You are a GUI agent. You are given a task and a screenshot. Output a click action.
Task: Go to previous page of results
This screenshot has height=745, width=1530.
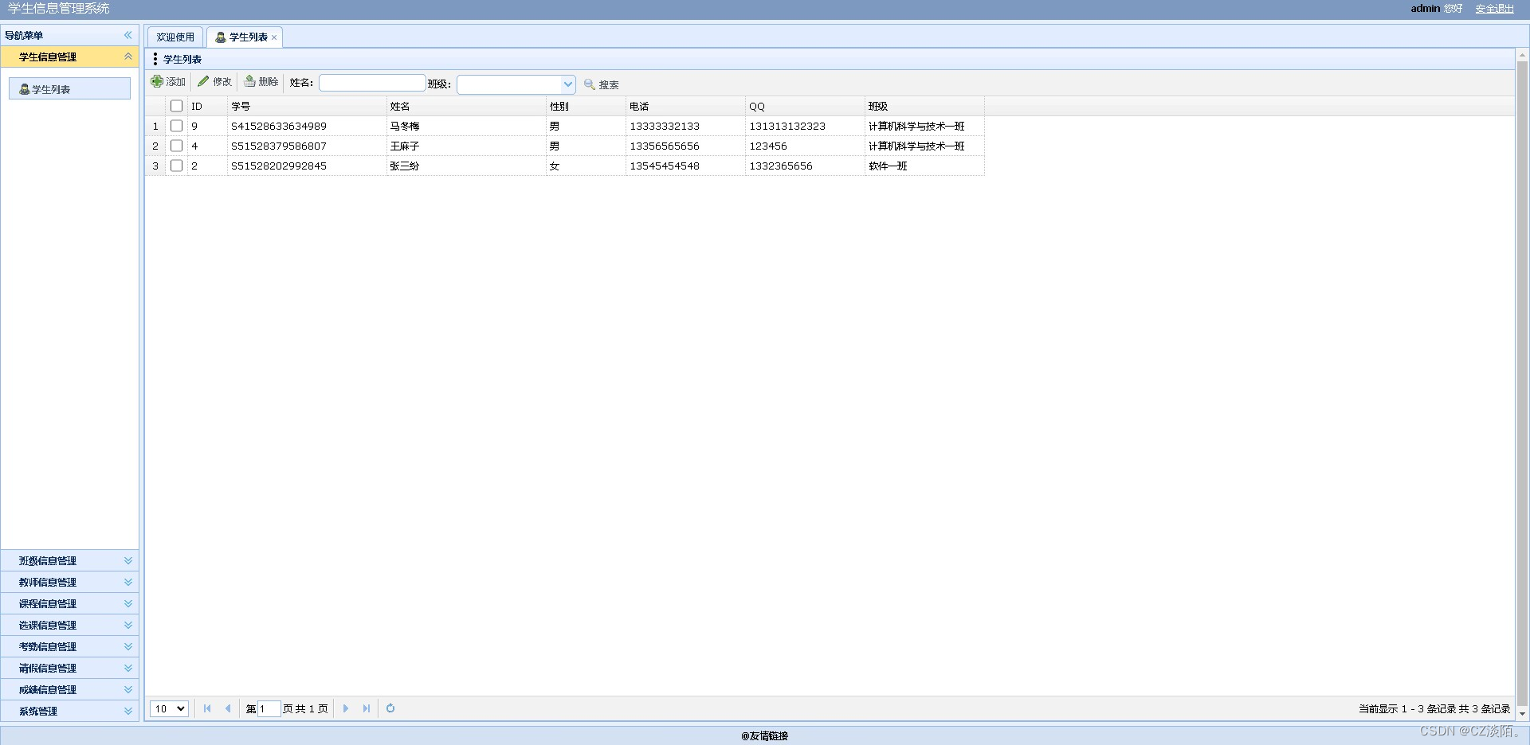(x=228, y=708)
